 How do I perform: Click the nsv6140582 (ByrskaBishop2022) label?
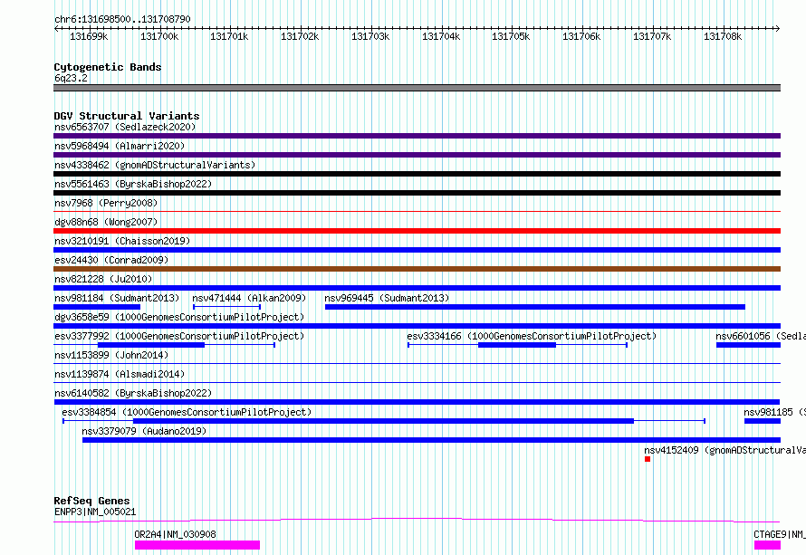[x=133, y=393]
